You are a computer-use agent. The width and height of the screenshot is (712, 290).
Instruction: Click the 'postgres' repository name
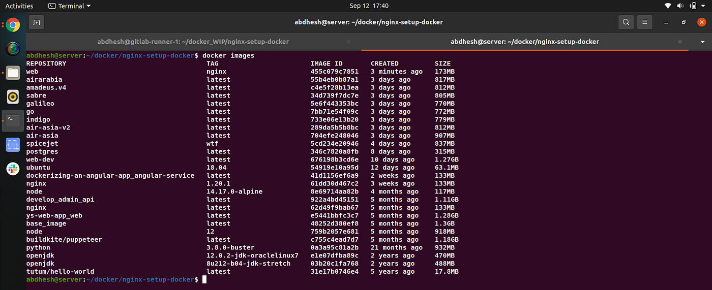pos(42,151)
